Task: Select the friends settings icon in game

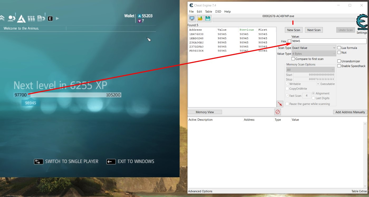Action: click(11, 18)
